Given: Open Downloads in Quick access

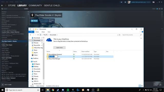Looking at the screenshot, I should point(37,38).
